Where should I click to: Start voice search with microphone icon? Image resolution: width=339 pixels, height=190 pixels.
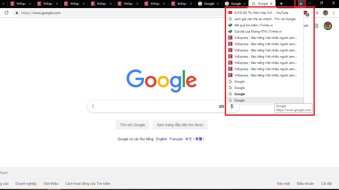[x=232, y=106]
